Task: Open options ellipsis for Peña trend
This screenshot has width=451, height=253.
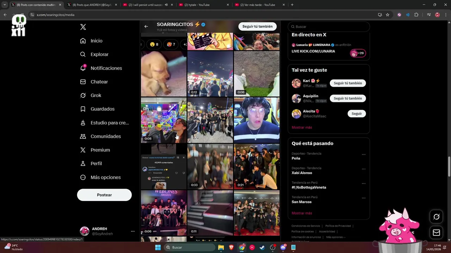Action: [364, 155]
